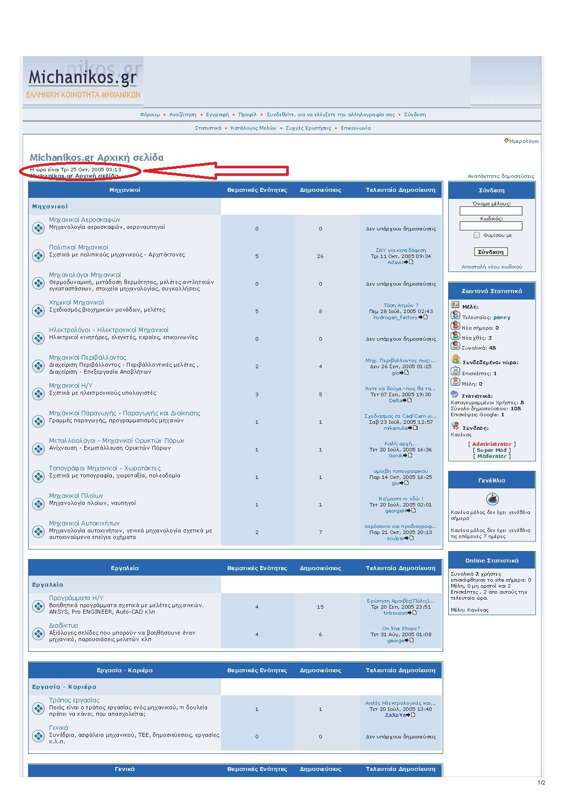The height and width of the screenshot is (796, 563).
Task: Click latest post icon next to hydrogen_factory
Action: [423, 317]
